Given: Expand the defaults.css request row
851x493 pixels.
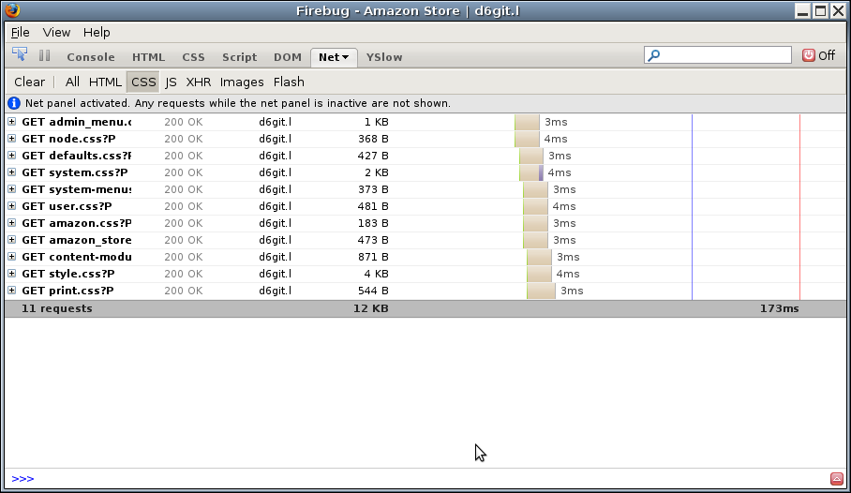Looking at the screenshot, I should coord(12,156).
